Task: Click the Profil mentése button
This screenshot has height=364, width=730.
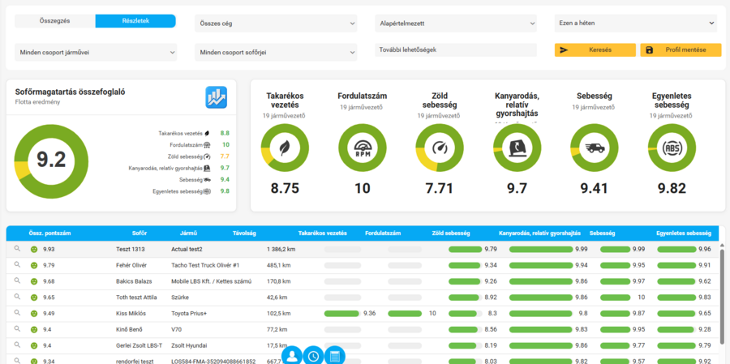Action: 681,50
